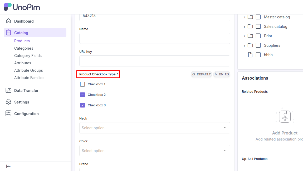
Task: Collapse the sidebar using arrow icon
Action: [x=8, y=166]
